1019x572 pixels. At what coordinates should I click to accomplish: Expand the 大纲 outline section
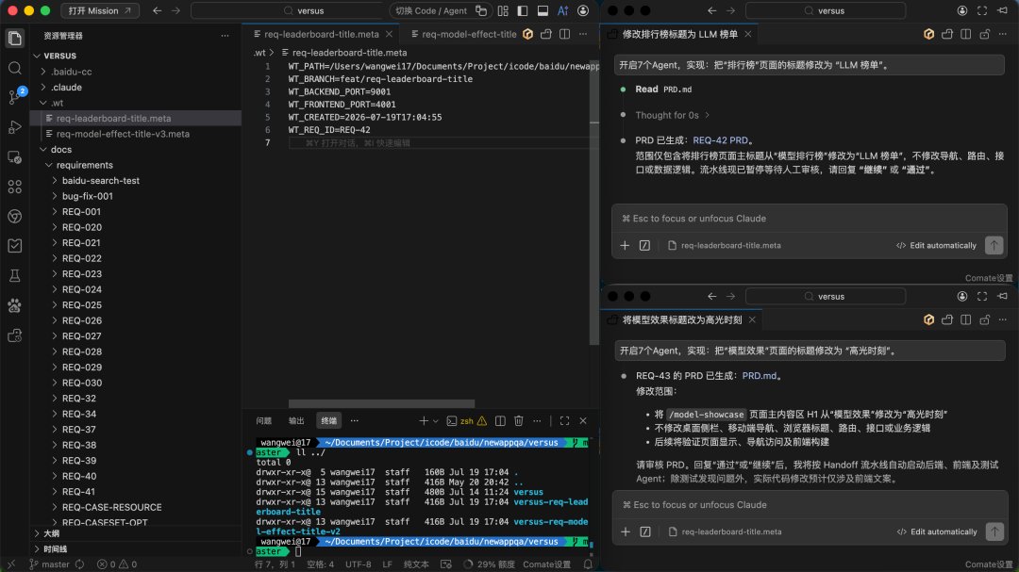point(51,533)
